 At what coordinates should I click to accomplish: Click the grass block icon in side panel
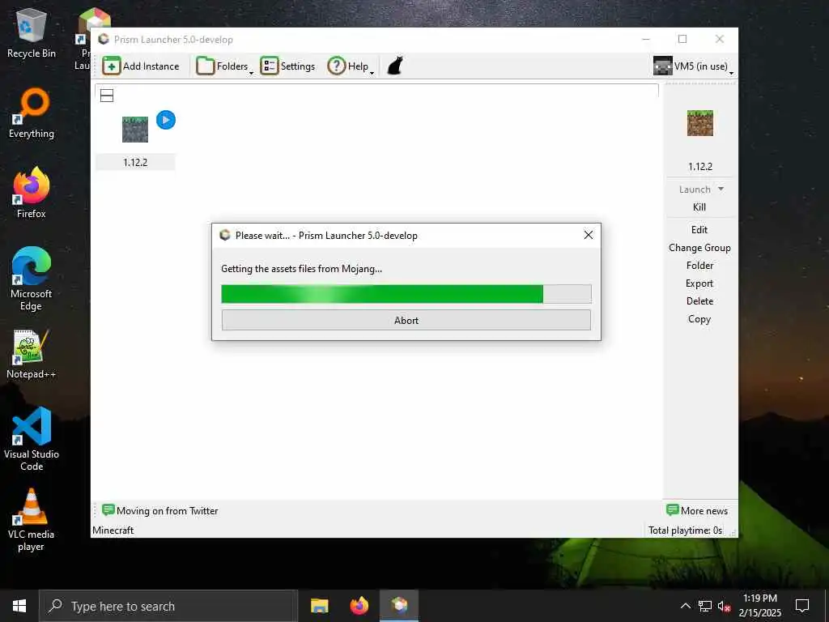(700, 123)
